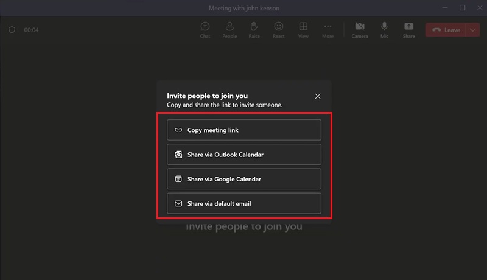Raise your hand in meeting
Viewport: 487px width, 280px height.
click(254, 29)
